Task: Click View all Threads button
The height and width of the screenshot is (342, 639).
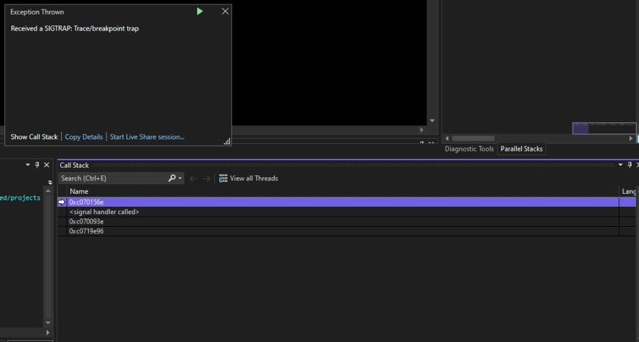Action: (x=249, y=178)
